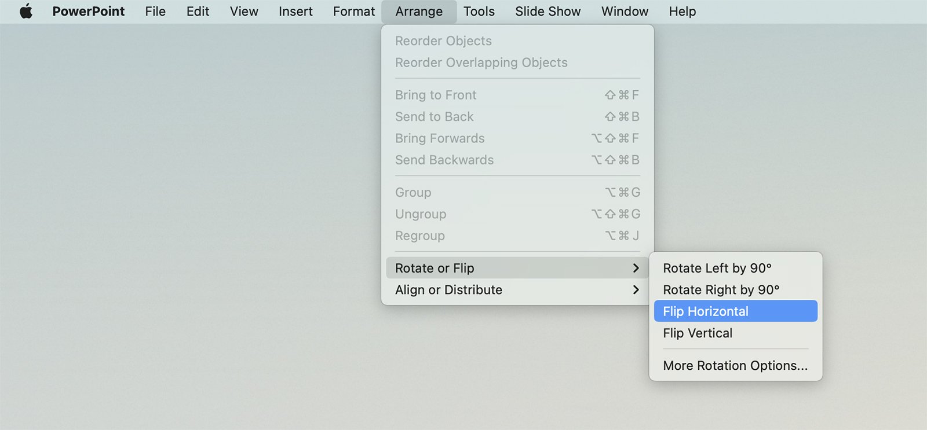Open the Apple menu
This screenshot has width=927, height=430.
click(x=26, y=12)
